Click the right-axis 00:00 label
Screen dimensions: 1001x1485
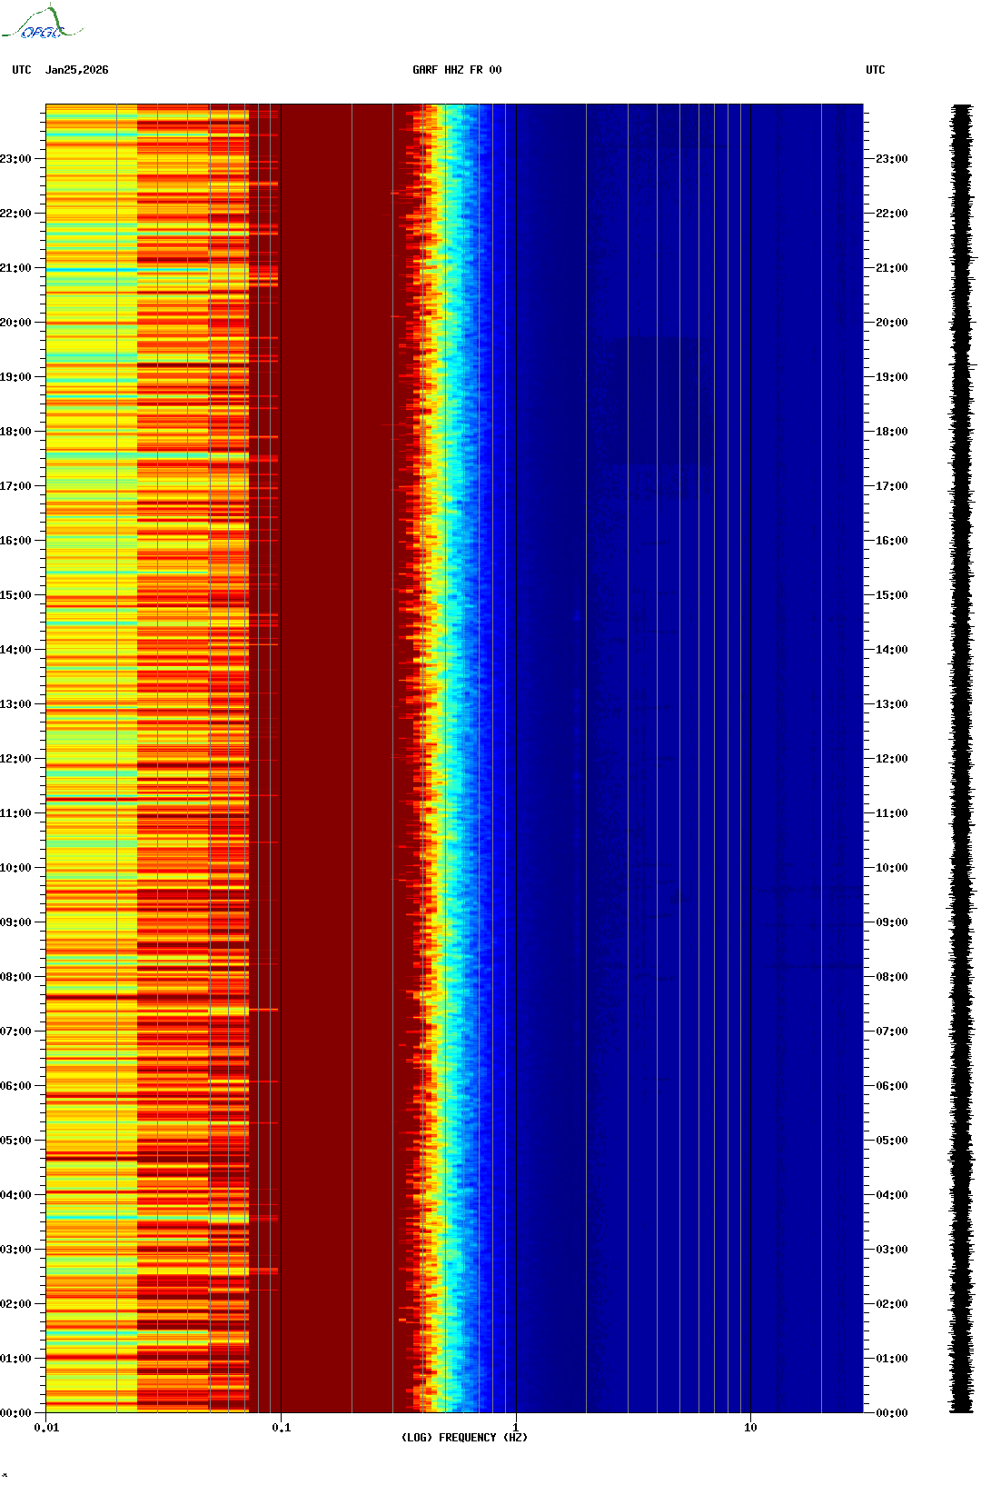[892, 1413]
